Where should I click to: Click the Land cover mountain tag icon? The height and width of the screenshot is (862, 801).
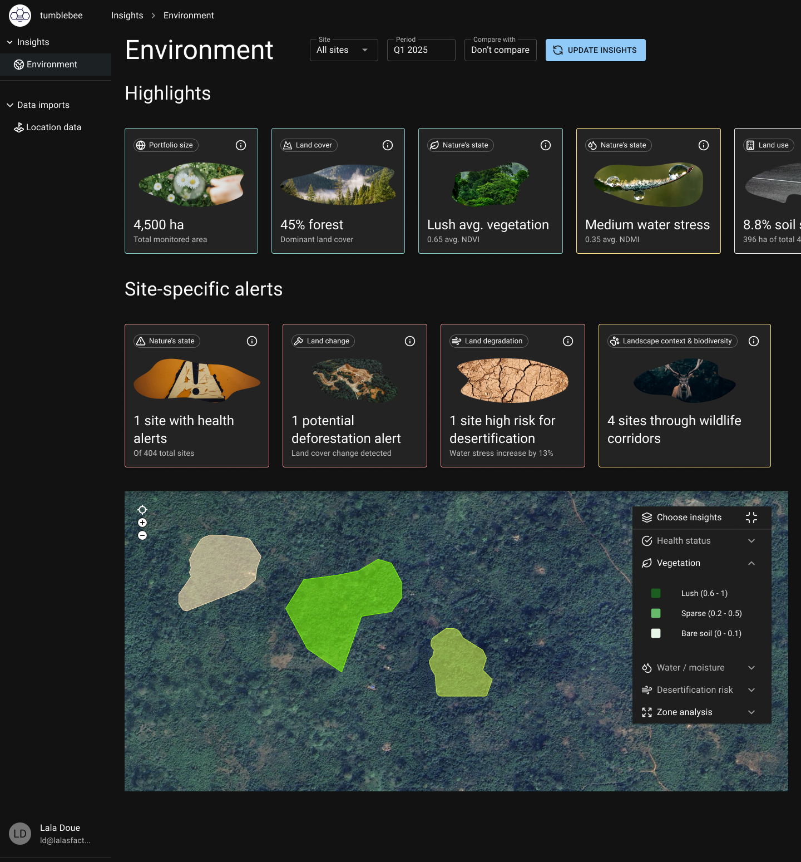point(288,145)
